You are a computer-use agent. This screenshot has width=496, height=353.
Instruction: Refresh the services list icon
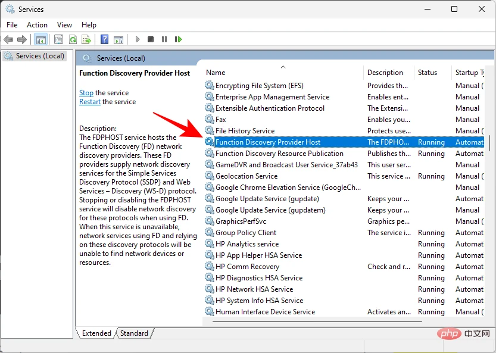tap(73, 39)
